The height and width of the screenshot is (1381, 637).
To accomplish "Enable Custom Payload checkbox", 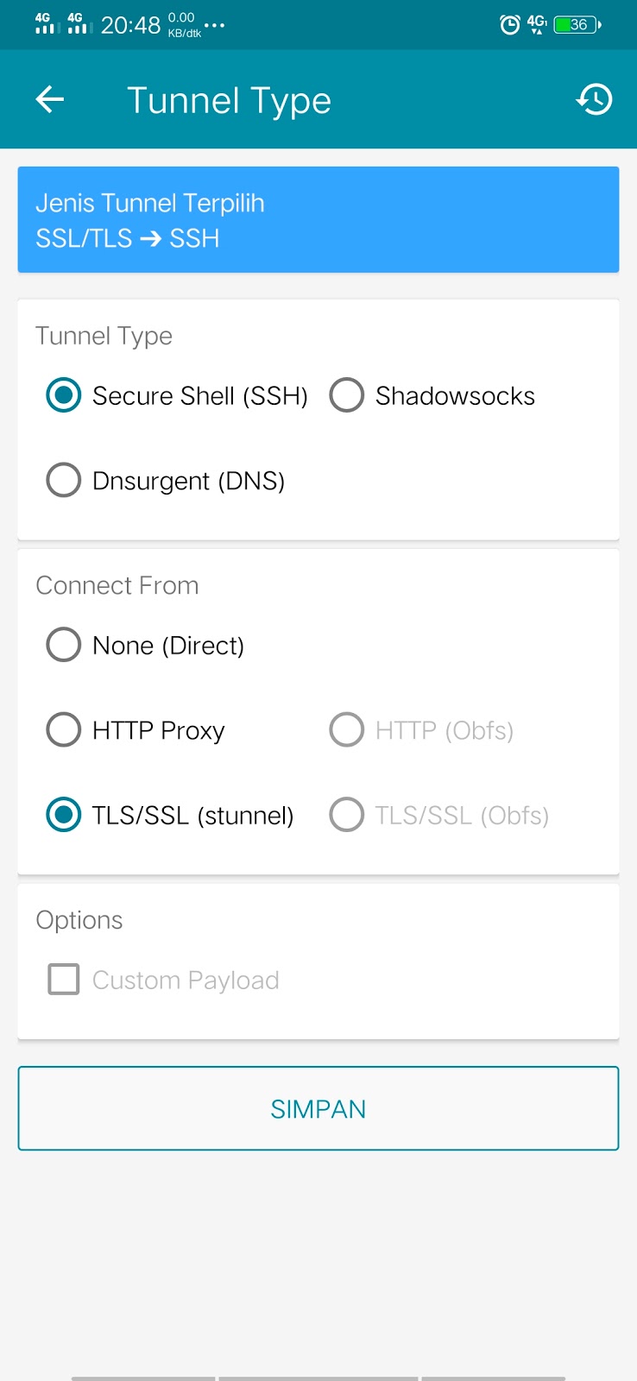I will pos(64,980).
